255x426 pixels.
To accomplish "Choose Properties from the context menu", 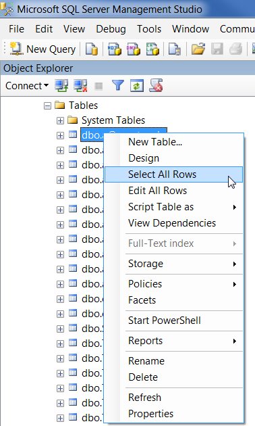I will click(x=173, y=414).
